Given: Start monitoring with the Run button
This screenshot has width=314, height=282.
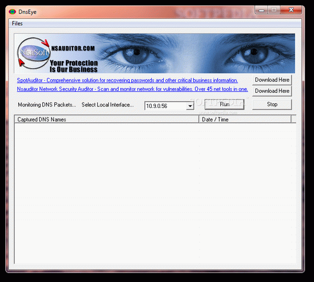Looking at the screenshot, I should pos(225,104).
